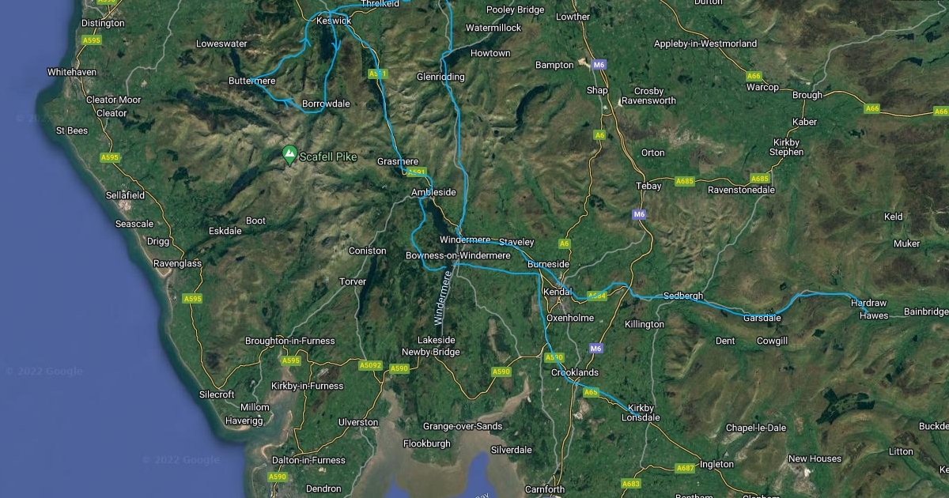The image size is (949, 498).
Task: Click the A687 road badge
Action: point(685,468)
